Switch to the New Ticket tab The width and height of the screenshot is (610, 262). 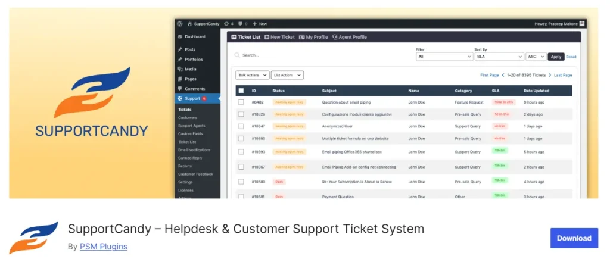click(x=280, y=37)
